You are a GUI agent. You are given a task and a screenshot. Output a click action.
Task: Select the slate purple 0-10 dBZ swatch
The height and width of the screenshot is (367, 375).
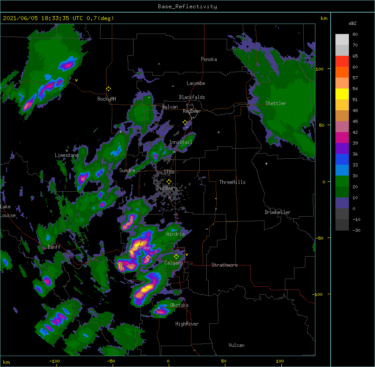(x=342, y=203)
